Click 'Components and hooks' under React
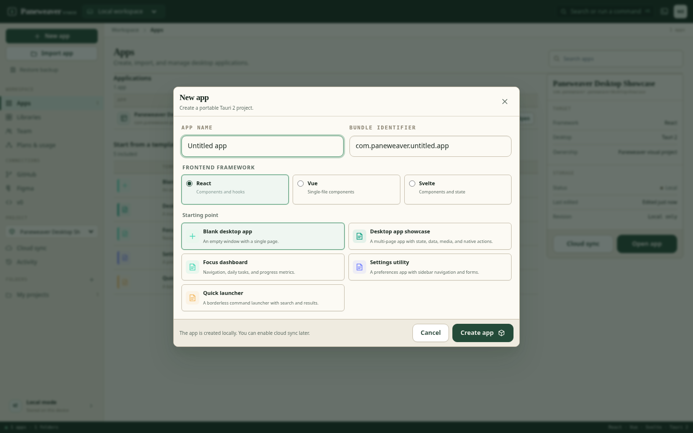 tap(220, 192)
